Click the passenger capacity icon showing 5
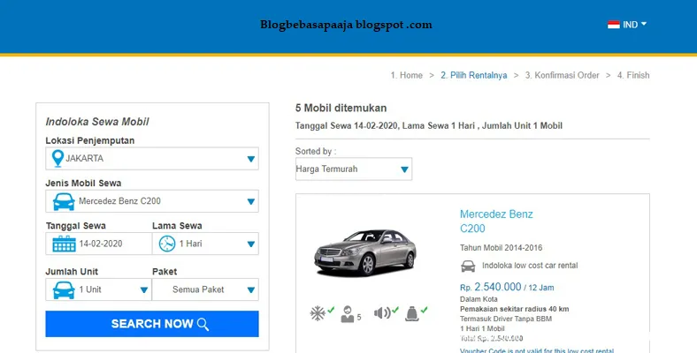Viewport: 697px width, 353px height. [347, 314]
